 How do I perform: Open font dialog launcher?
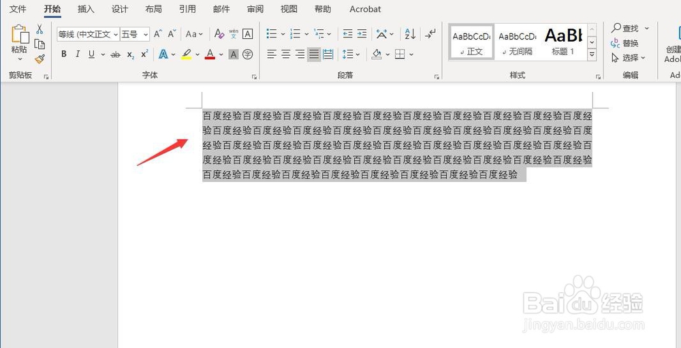pyautogui.click(x=254, y=77)
